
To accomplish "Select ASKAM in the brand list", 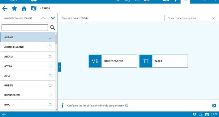I will (x=28, y=56).
